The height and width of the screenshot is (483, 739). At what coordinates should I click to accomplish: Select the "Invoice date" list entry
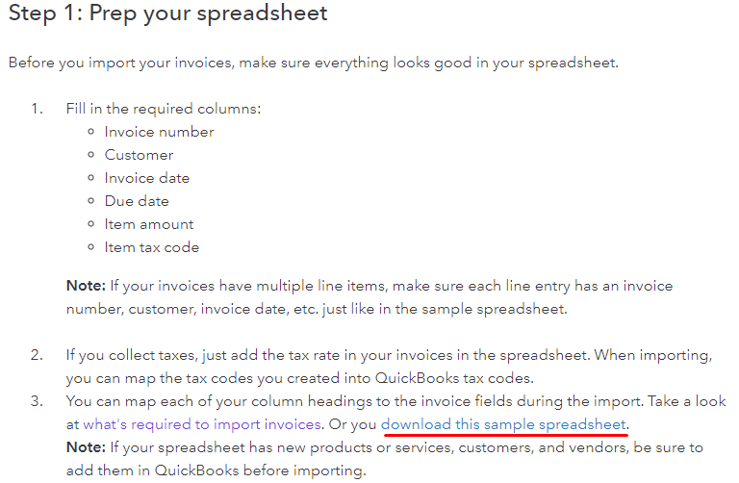[x=147, y=178]
